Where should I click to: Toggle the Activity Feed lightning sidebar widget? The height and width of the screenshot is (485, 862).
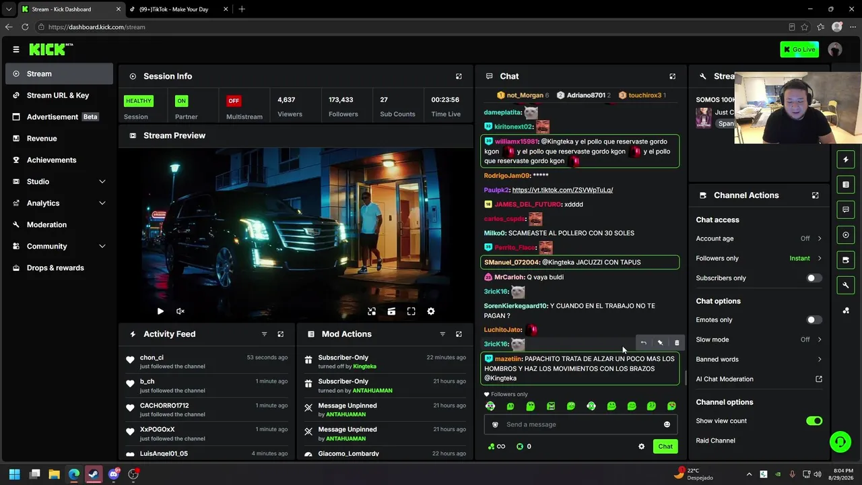click(846, 160)
